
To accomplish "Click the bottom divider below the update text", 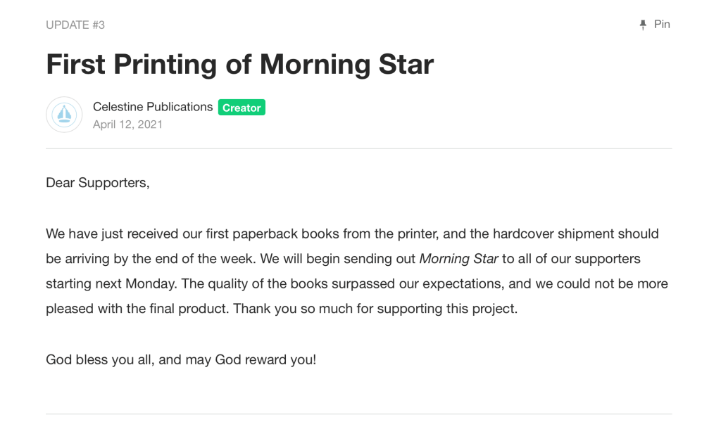I will point(359,414).
